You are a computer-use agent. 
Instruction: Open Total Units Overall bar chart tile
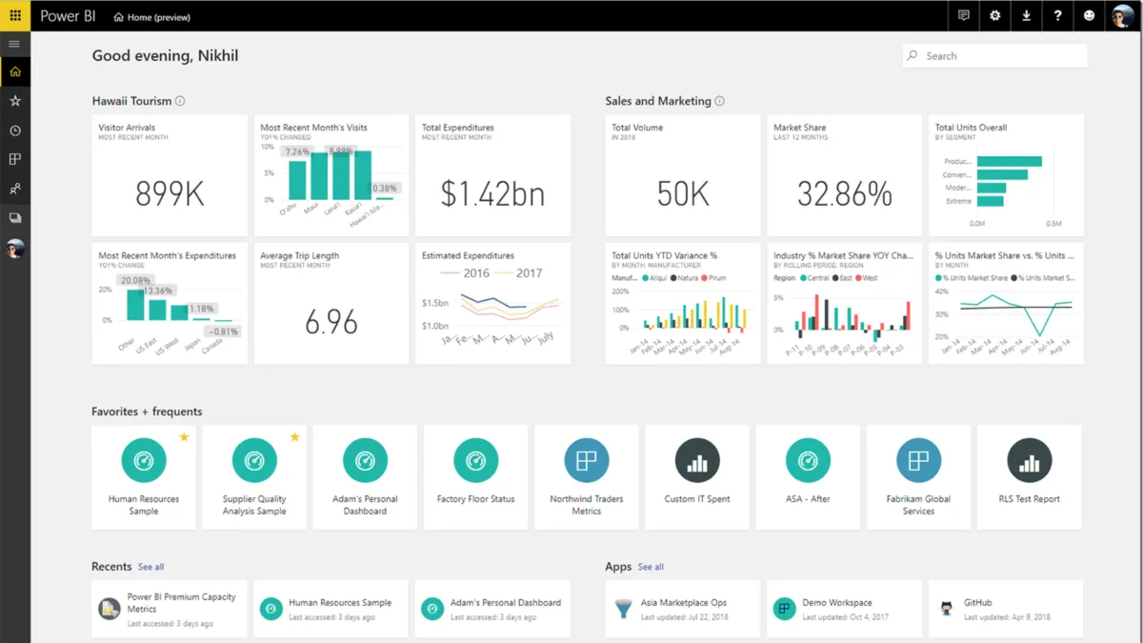coord(1006,175)
